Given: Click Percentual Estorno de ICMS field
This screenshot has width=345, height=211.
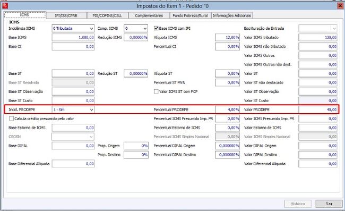Looking at the screenshot, I should pos(227,128).
